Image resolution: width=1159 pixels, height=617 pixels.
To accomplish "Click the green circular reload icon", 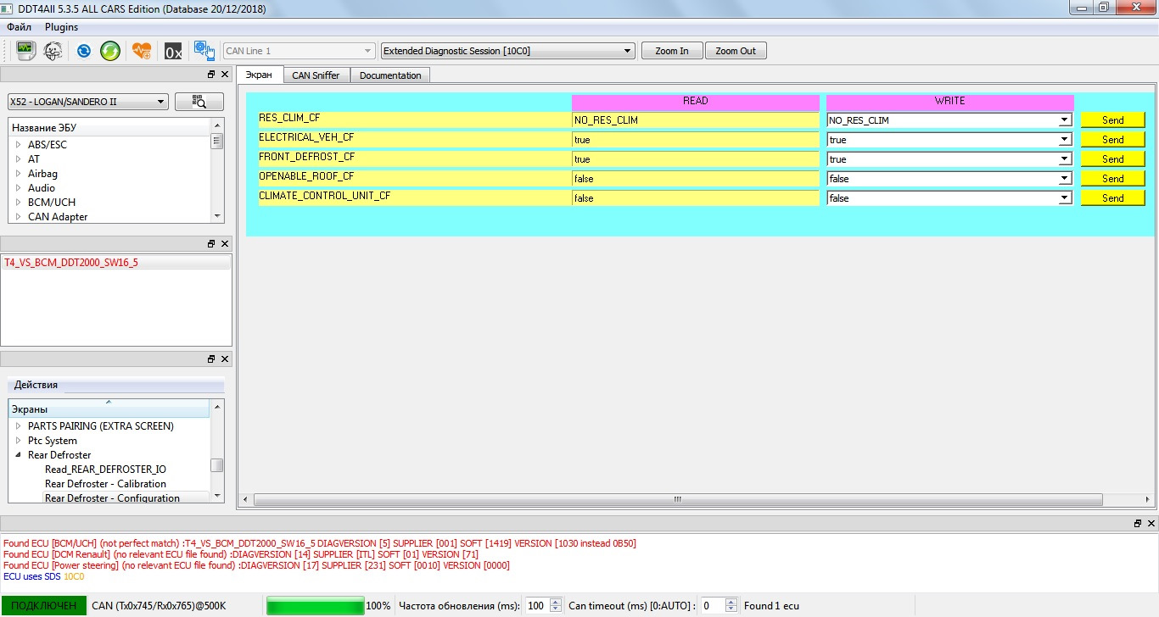I will pyautogui.click(x=110, y=51).
